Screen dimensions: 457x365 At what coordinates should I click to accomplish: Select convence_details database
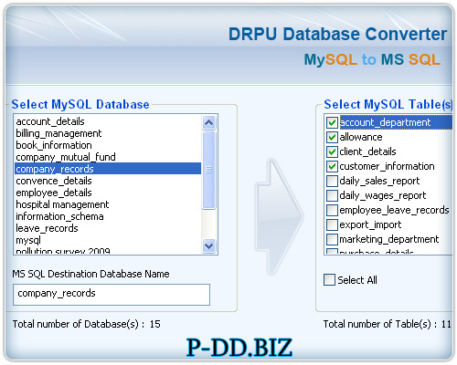pyautogui.click(x=108, y=181)
